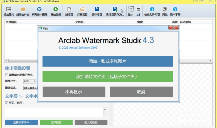Click 选择颜色 green button
Image resolution: width=217 pixels, height=128 pixels.
tap(56, 122)
